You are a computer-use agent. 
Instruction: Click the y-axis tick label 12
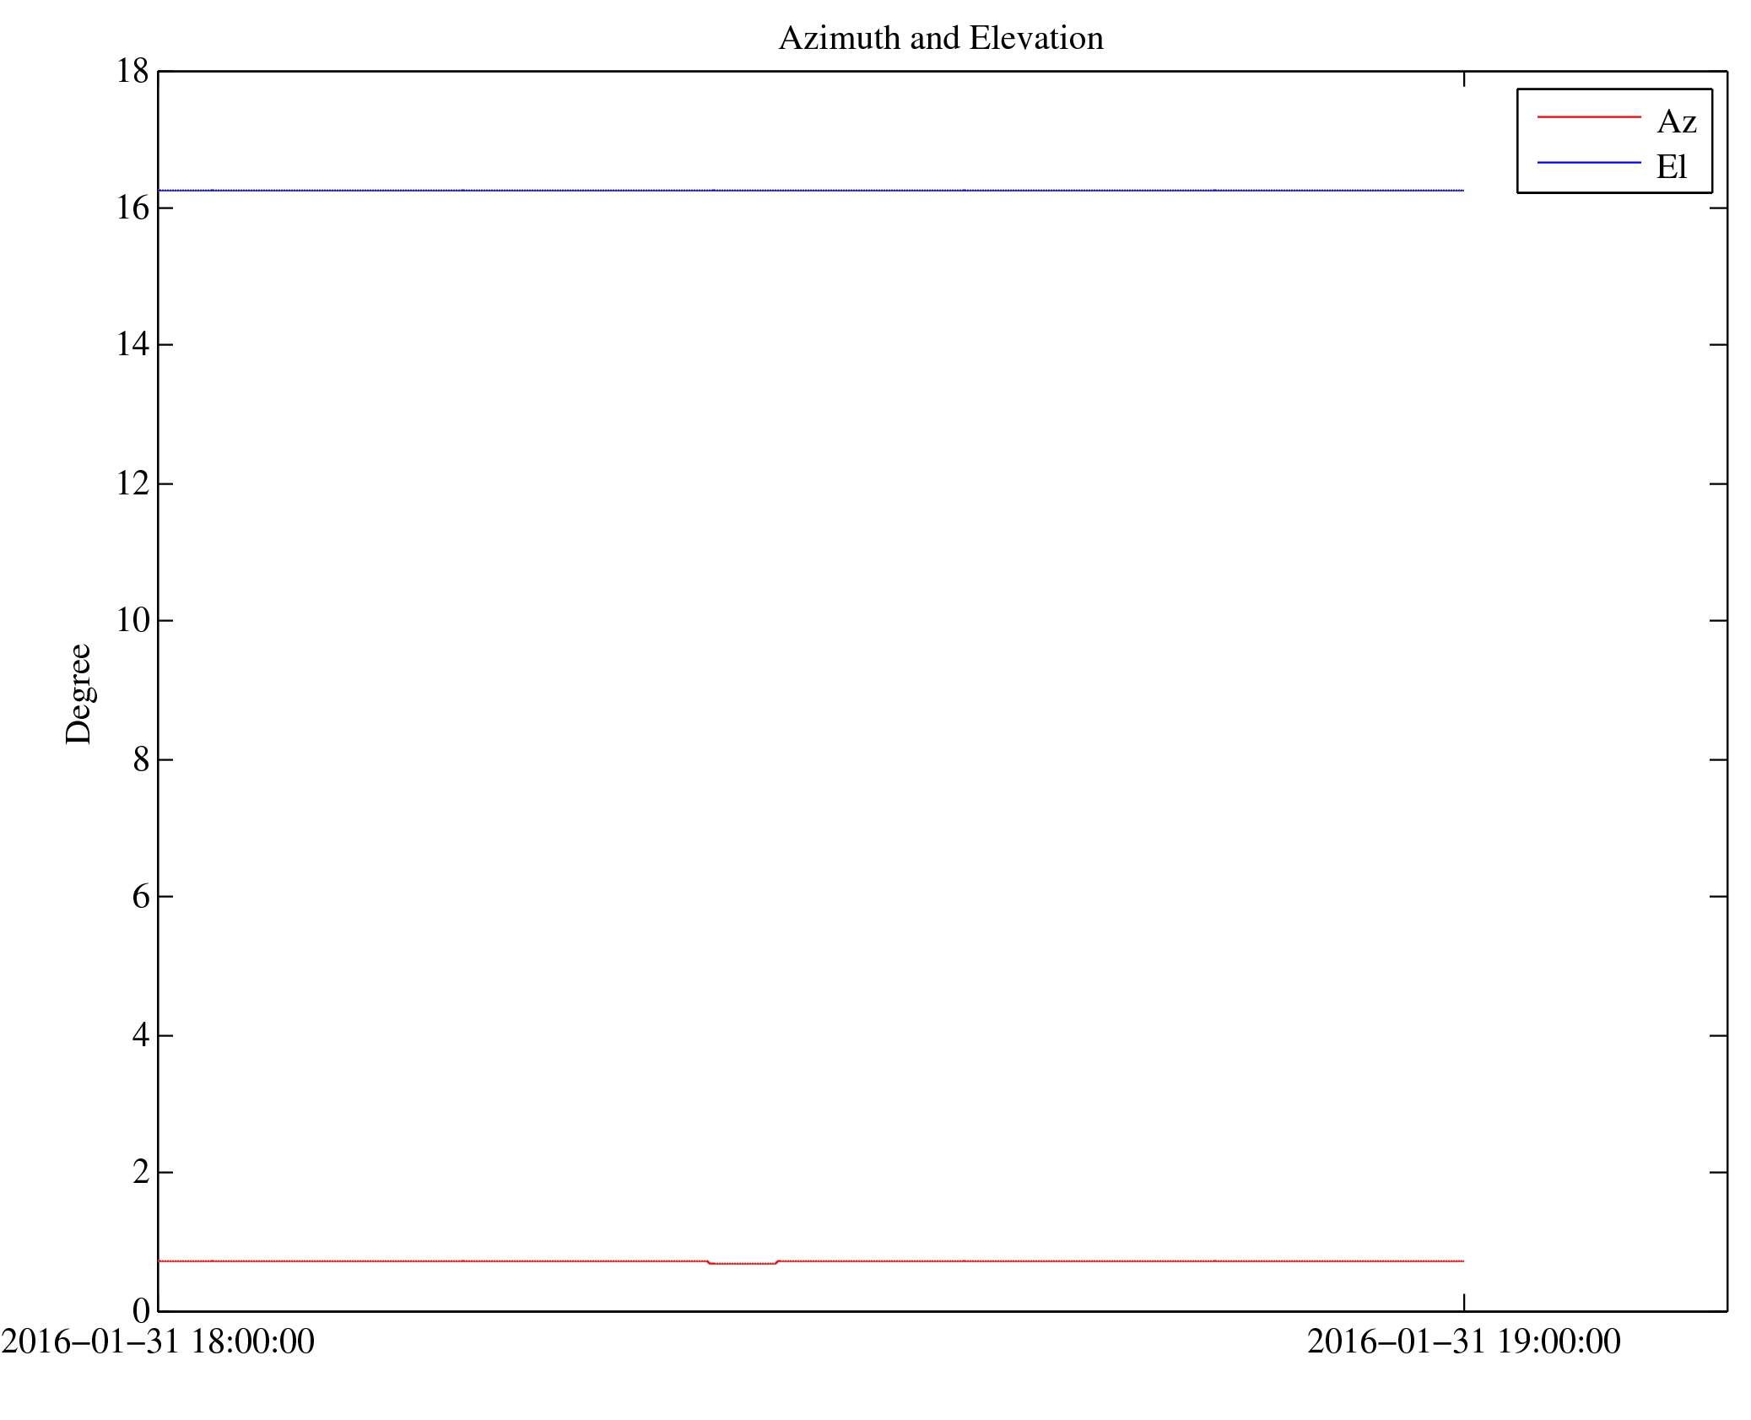pos(132,483)
